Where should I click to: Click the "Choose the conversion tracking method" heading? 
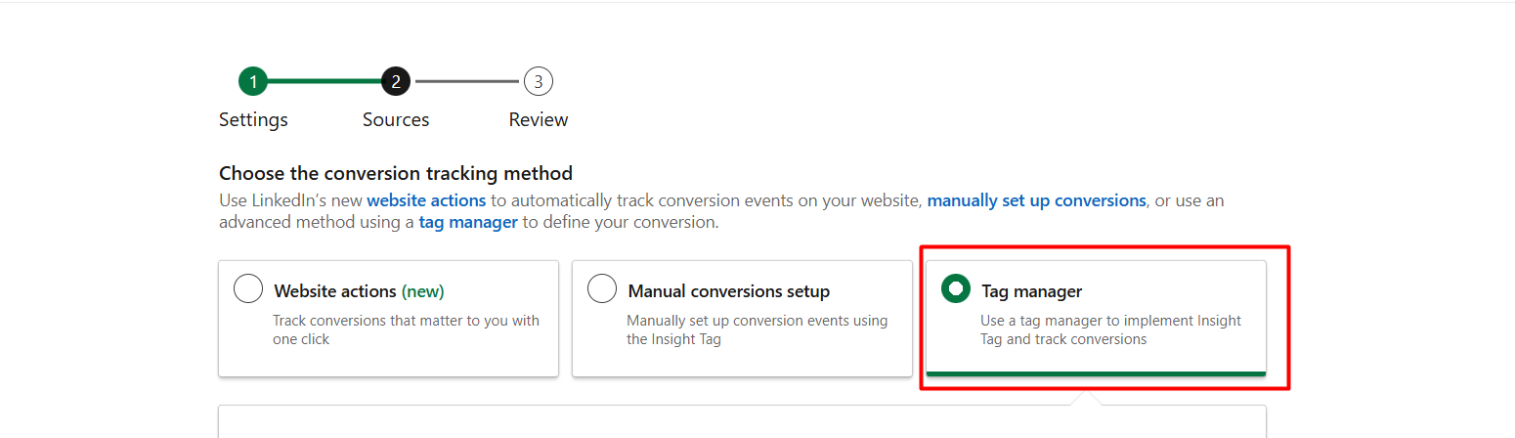396,174
